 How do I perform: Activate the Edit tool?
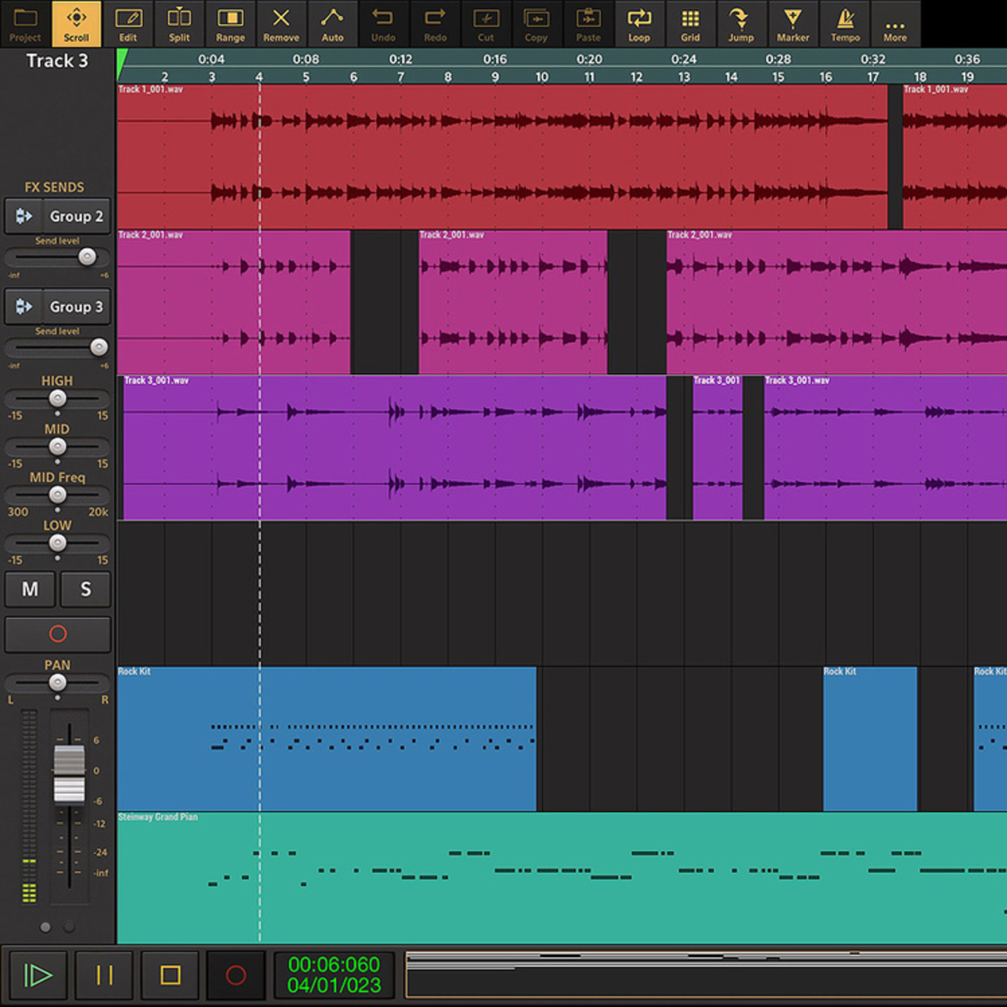point(128,24)
